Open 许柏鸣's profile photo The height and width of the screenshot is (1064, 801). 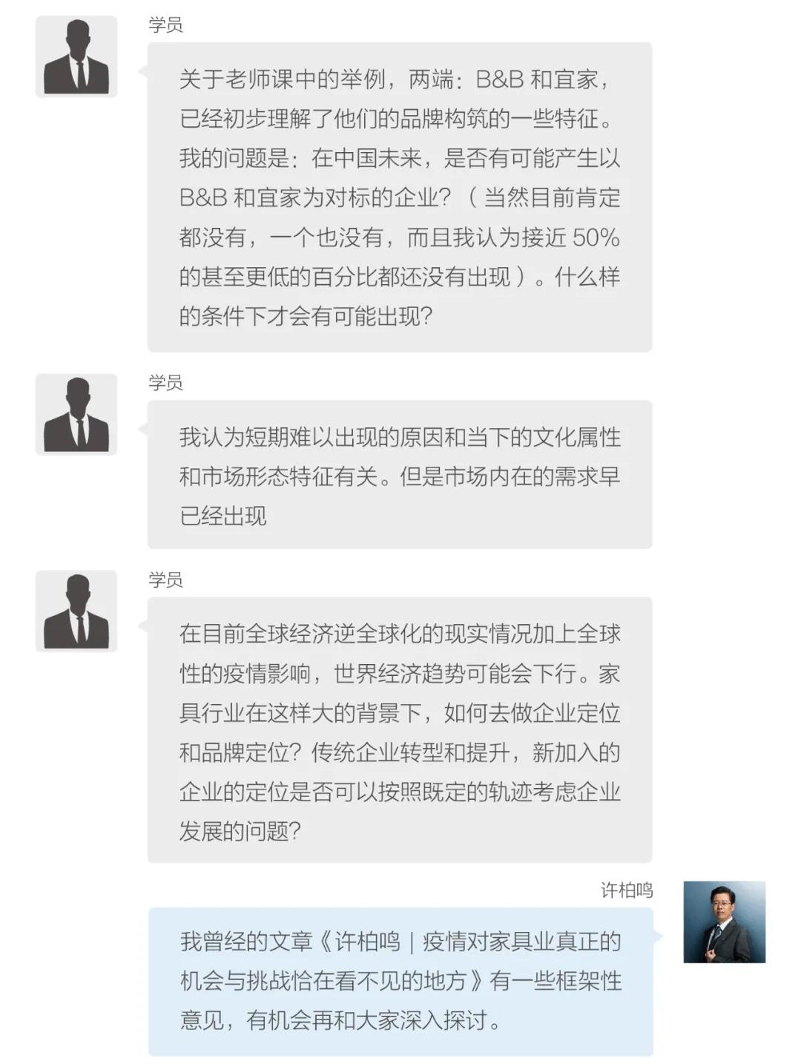click(x=724, y=922)
